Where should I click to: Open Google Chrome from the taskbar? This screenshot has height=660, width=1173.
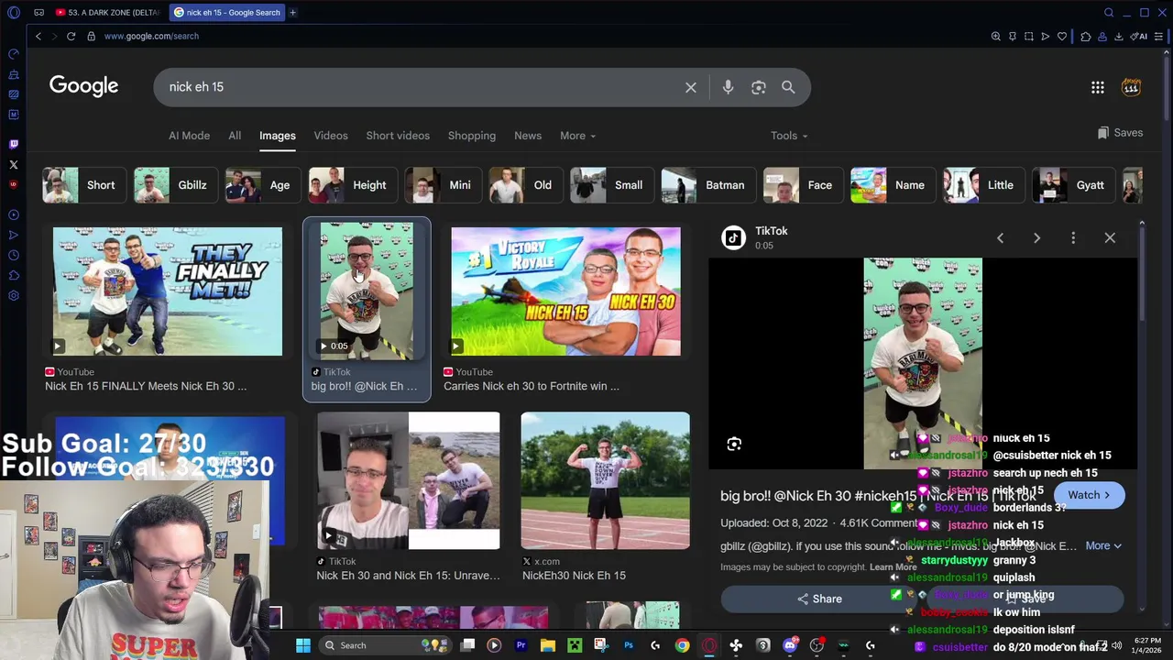click(x=682, y=645)
